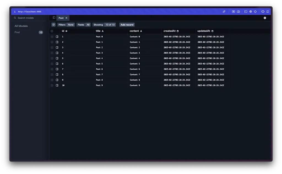This screenshot has width=282, height=174.
Task: Click the code brackets icon
Action: pyautogui.click(x=263, y=12)
